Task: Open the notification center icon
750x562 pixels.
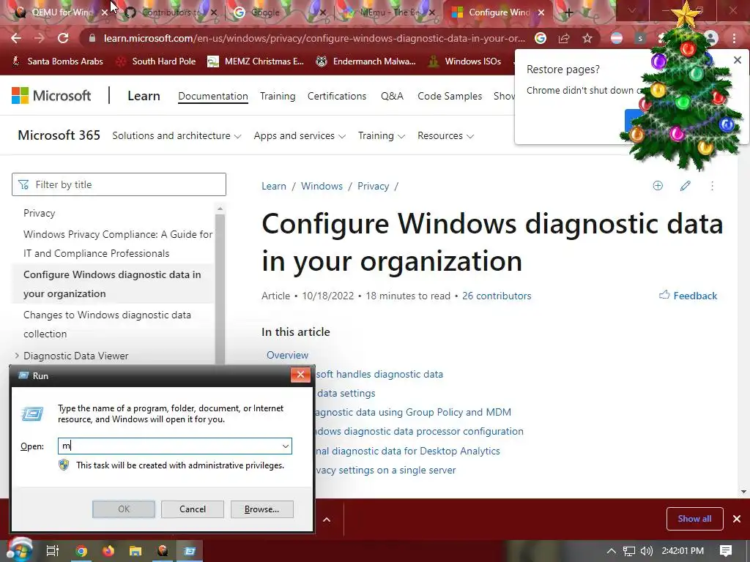Action: [x=726, y=551]
